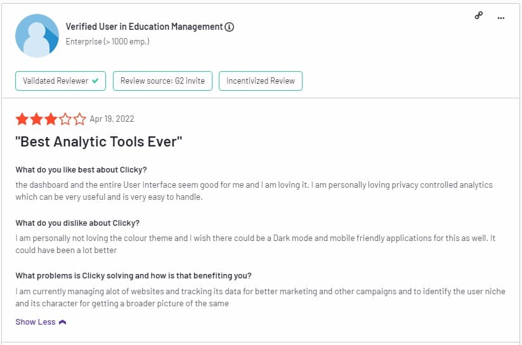522x345 pixels.
Task: Click the 'What do you like best' heading
Action: [x=81, y=170]
